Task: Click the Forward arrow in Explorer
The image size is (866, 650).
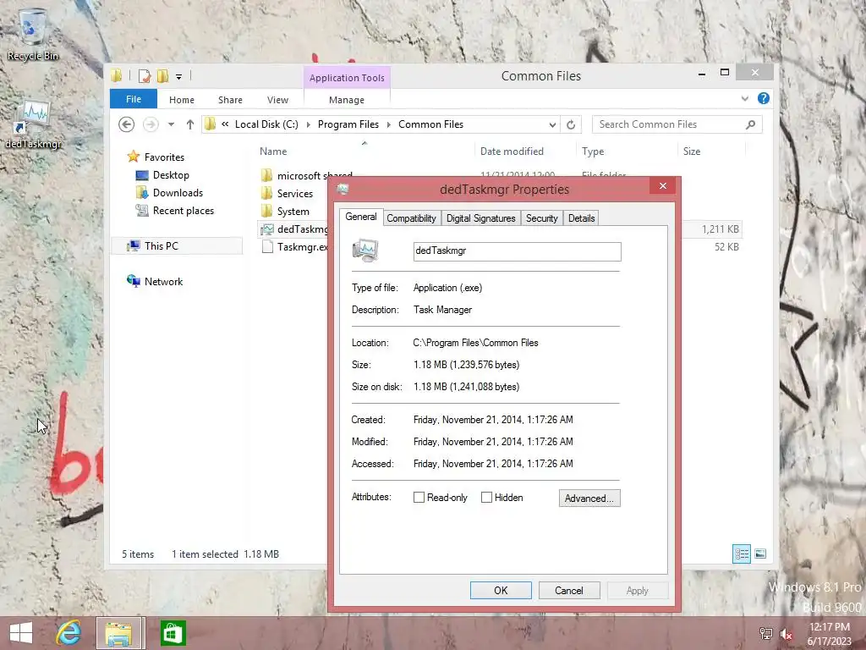Action: 151,124
